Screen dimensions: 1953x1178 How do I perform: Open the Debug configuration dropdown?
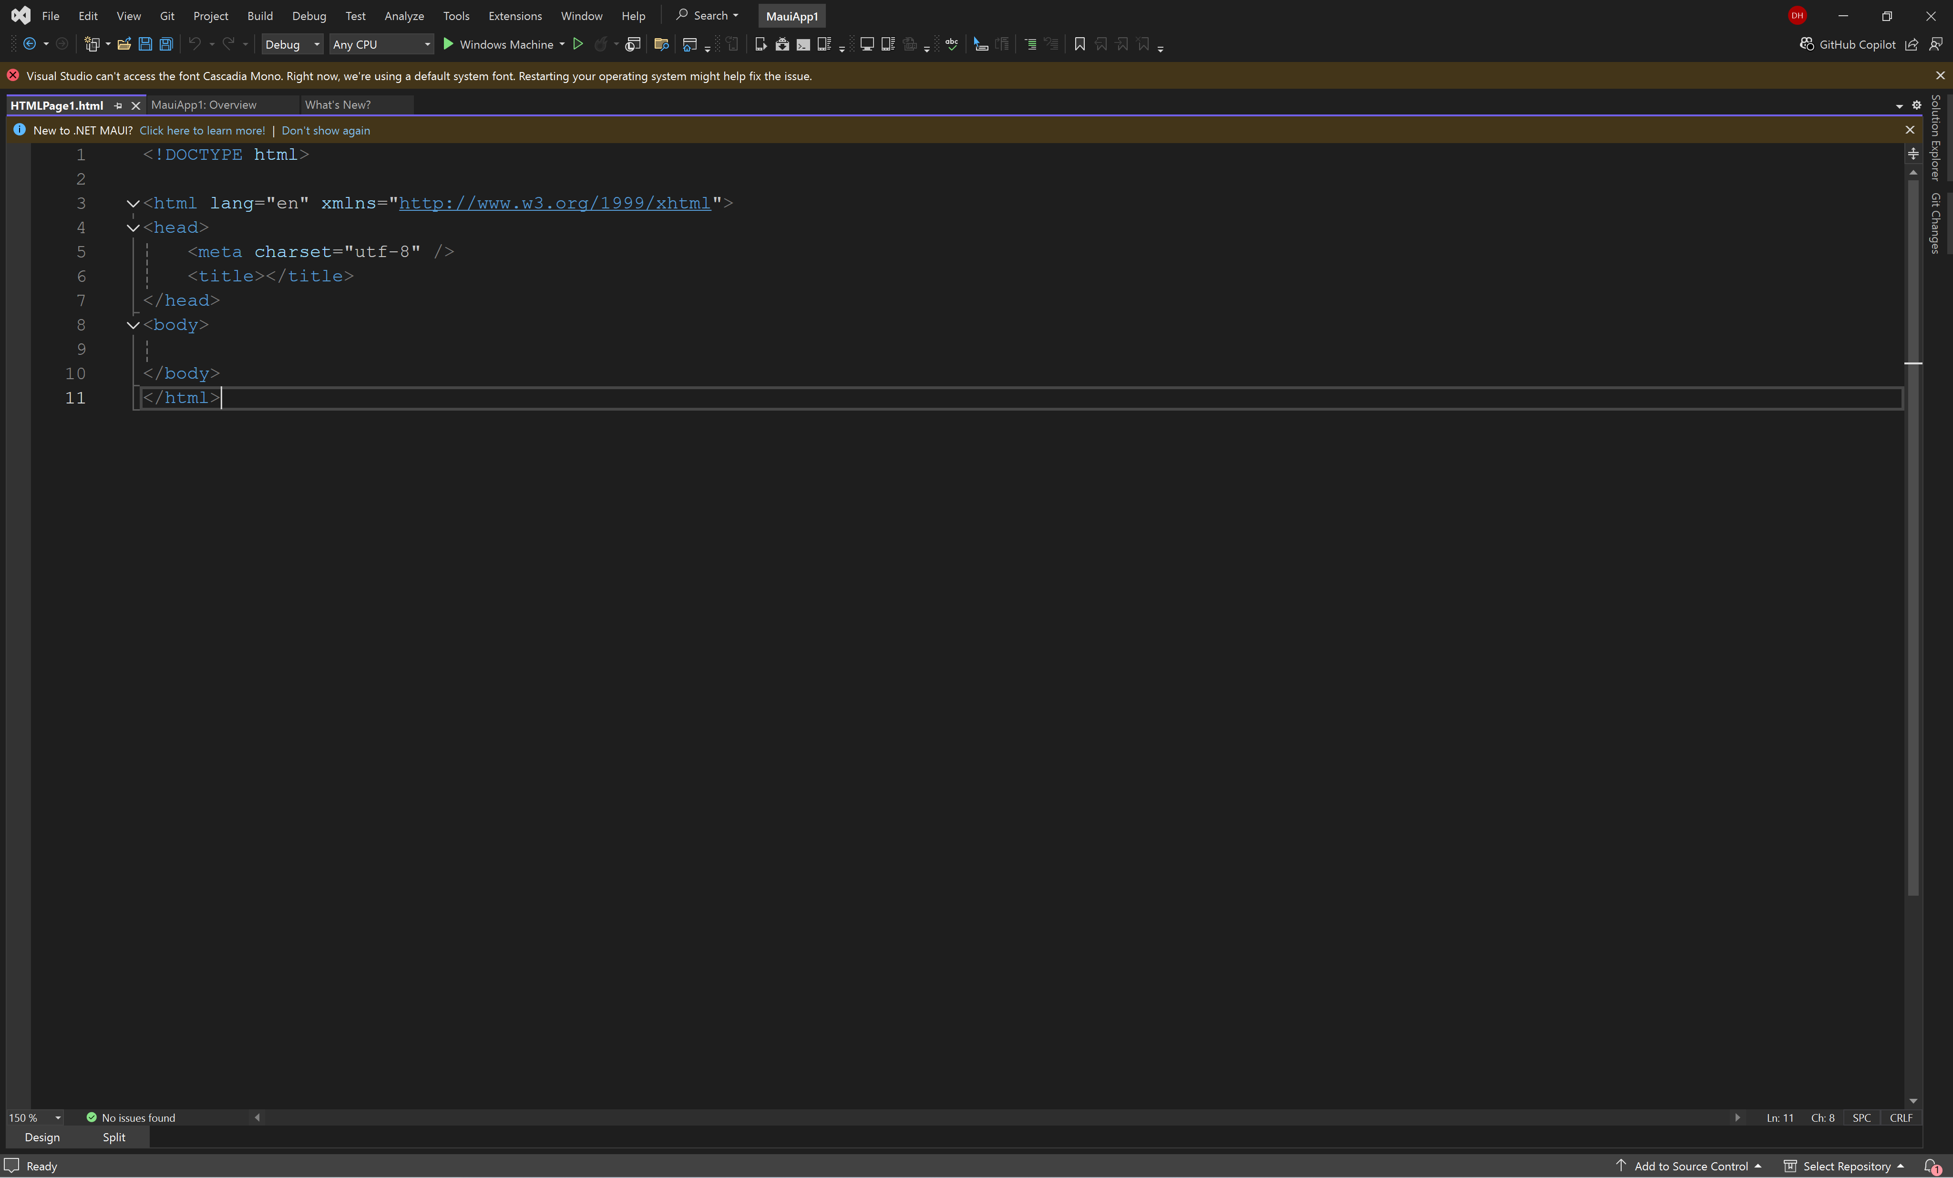292,44
